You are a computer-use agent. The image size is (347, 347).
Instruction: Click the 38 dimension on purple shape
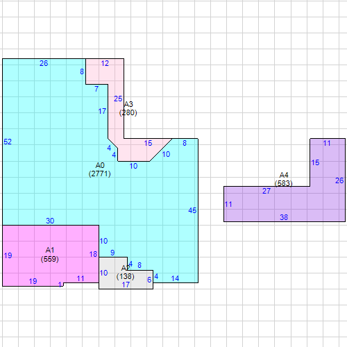point(284,217)
